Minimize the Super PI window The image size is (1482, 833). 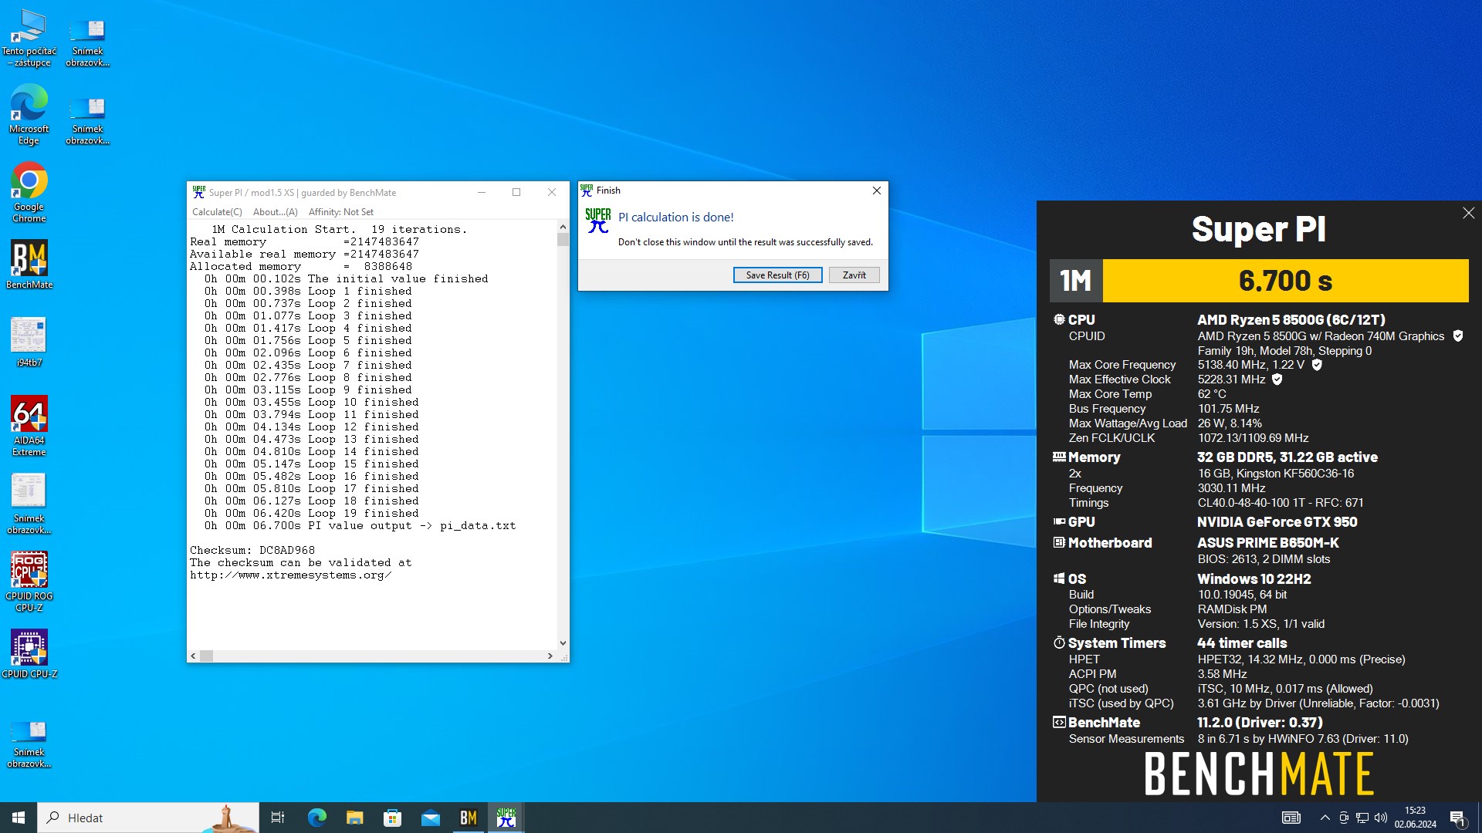coord(482,193)
